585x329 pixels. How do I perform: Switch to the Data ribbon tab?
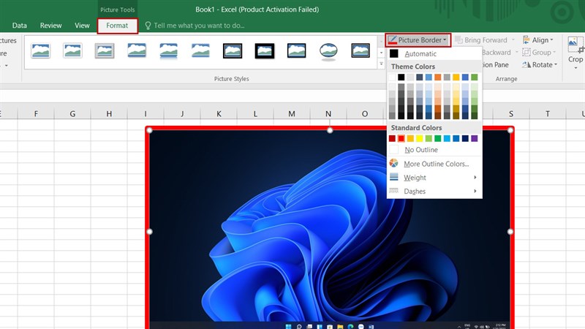point(20,26)
